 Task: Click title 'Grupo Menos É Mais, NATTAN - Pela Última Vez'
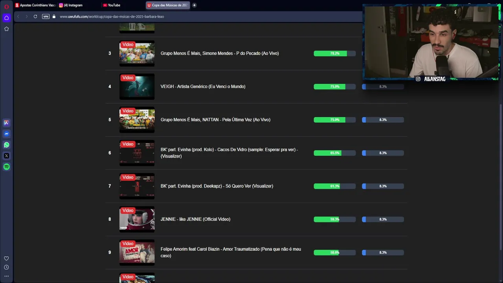[x=215, y=120]
